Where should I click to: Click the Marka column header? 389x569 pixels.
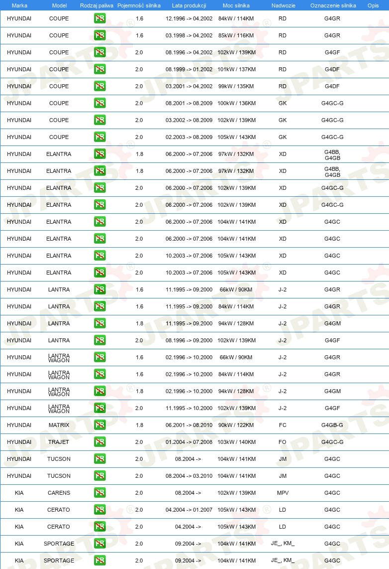[x=19, y=5]
